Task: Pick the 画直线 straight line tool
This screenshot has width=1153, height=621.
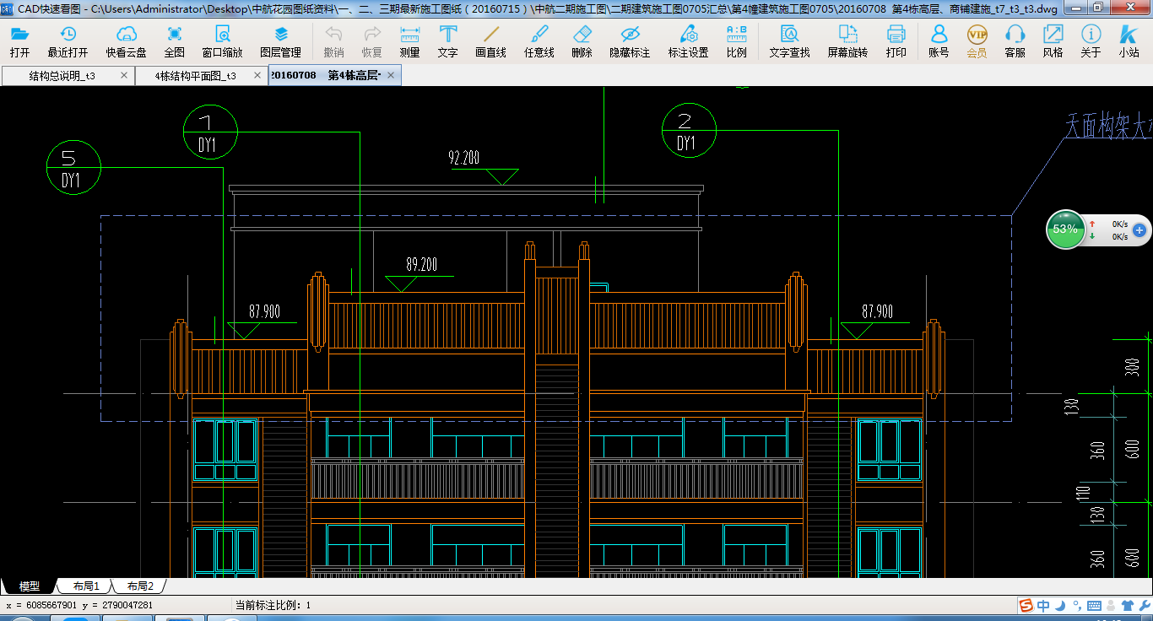Action: (x=490, y=40)
